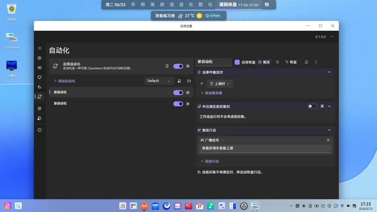Edit the broadcast text 准备好课本准备上课

click(x=265, y=148)
